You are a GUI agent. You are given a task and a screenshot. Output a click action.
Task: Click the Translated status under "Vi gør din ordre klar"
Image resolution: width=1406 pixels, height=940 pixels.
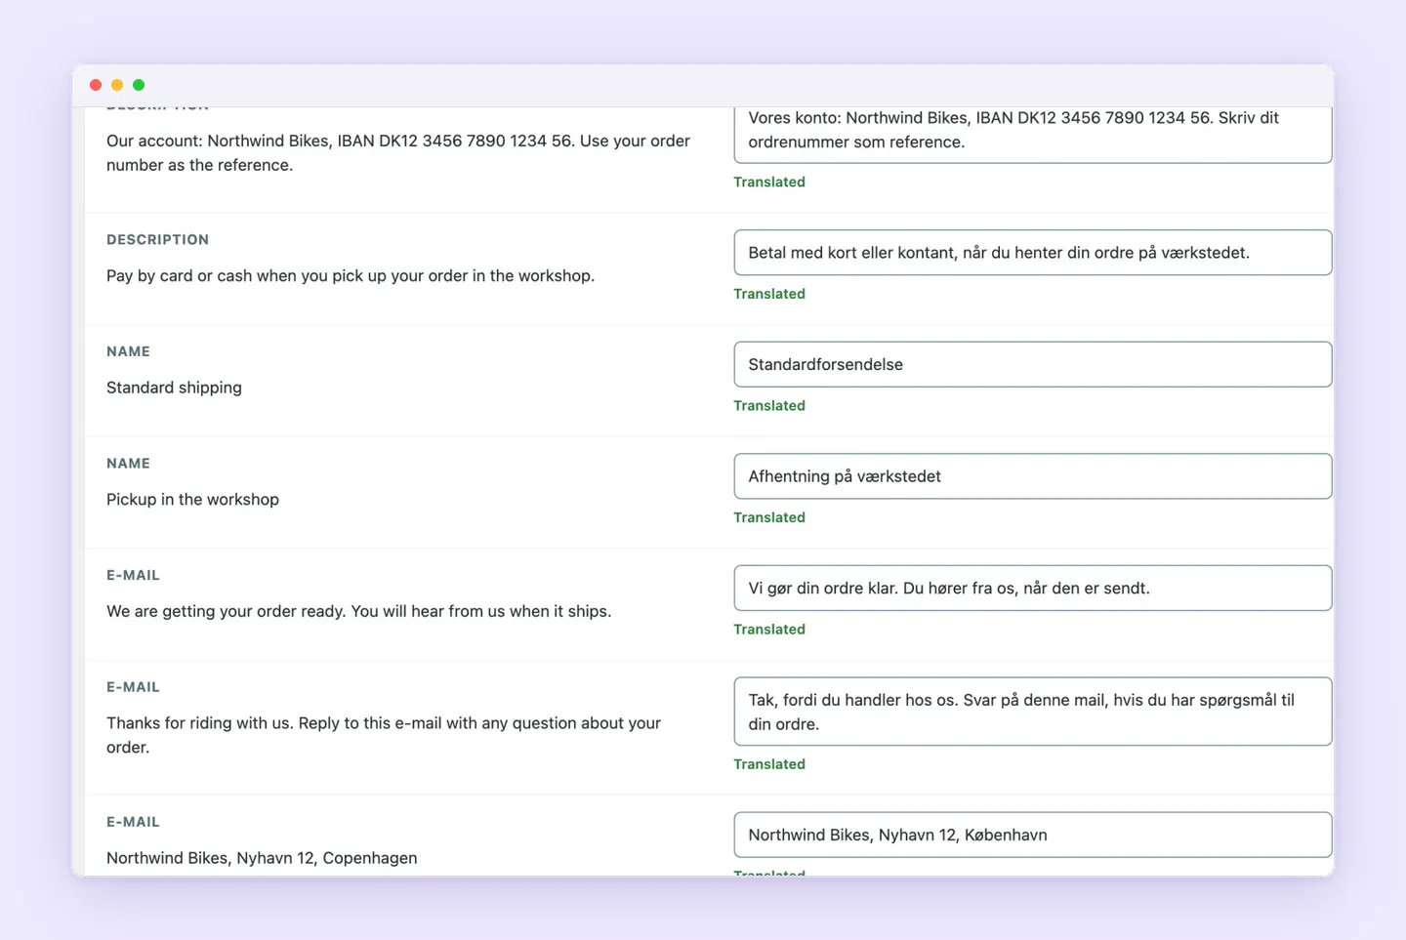769,630
